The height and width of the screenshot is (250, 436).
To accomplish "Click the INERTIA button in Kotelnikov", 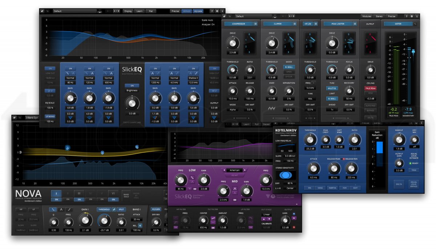I will (x=332, y=188).
